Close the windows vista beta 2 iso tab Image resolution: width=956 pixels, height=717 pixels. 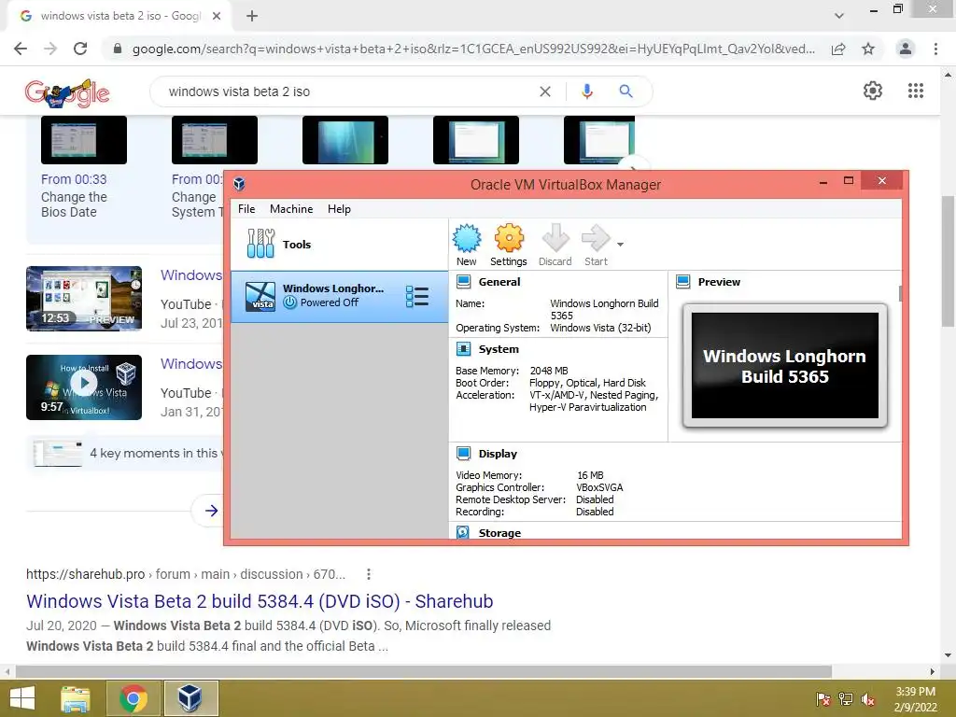[x=217, y=16]
